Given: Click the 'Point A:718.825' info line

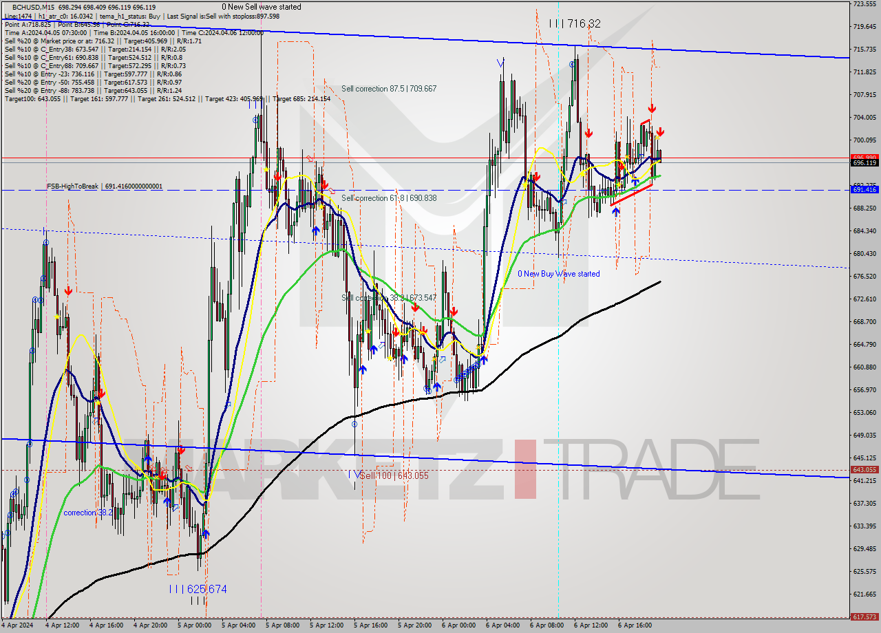Looking at the screenshot, I should tap(77, 24).
